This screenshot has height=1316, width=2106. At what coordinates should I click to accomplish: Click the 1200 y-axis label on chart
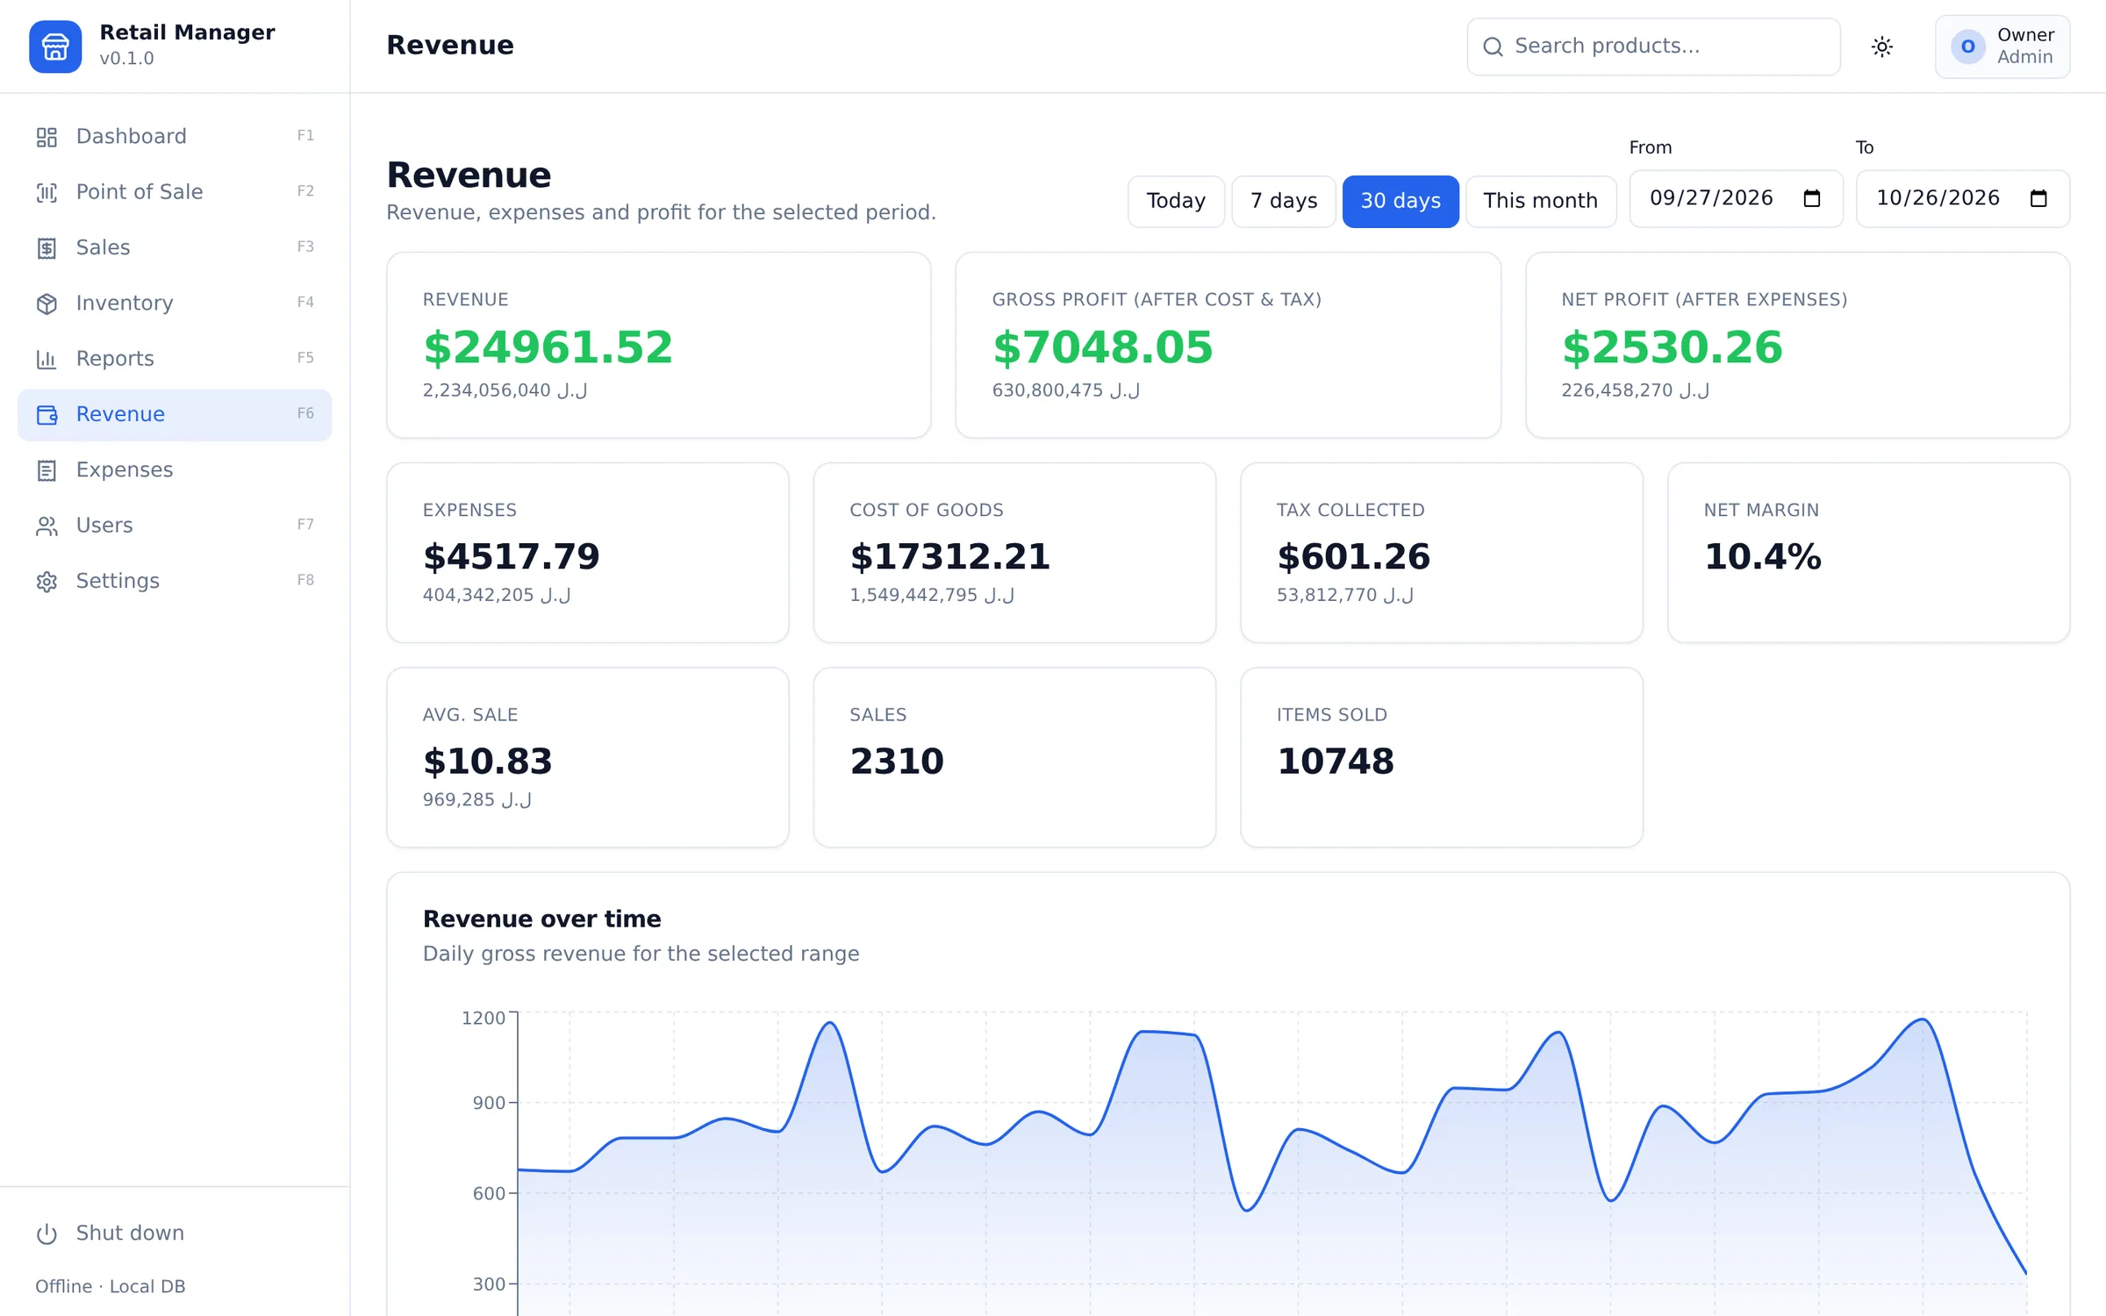coord(484,1018)
